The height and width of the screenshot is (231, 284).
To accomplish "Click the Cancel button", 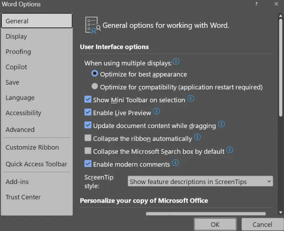I will coord(262,224).
